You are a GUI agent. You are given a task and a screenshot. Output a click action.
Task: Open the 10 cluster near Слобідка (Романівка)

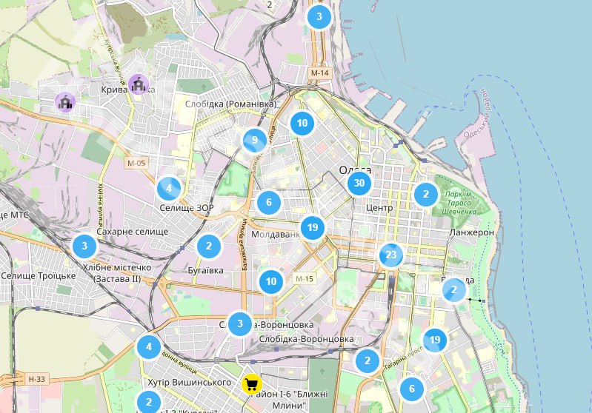pyautogui.click(x=302, y=124)
